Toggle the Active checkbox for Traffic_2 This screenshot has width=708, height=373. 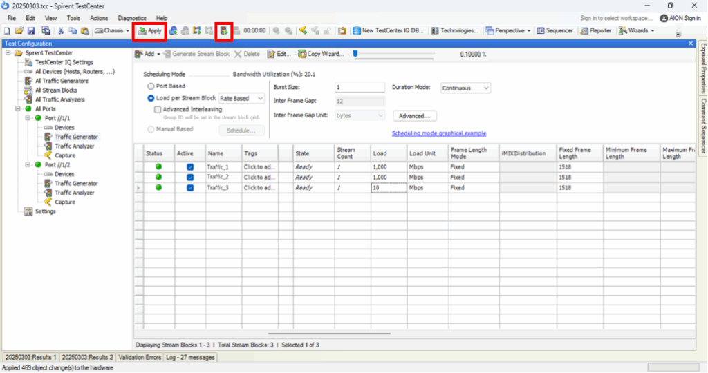tap(190, 178)
